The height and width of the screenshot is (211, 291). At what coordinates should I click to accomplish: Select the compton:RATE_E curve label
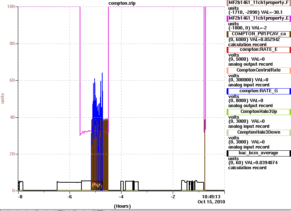pos(259,50)
